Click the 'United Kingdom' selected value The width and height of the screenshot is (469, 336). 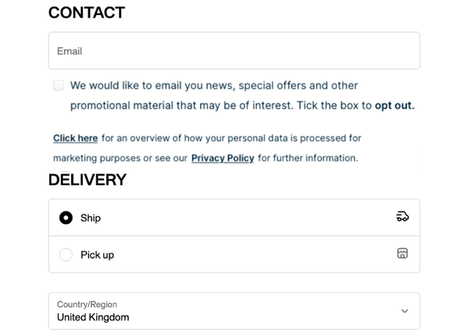93,317
